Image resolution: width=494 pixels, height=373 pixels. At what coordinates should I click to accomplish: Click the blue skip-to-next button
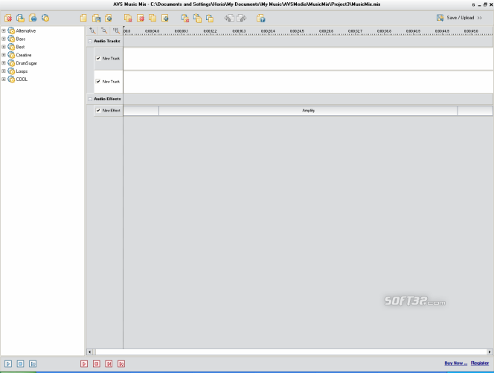click(33, 364)
